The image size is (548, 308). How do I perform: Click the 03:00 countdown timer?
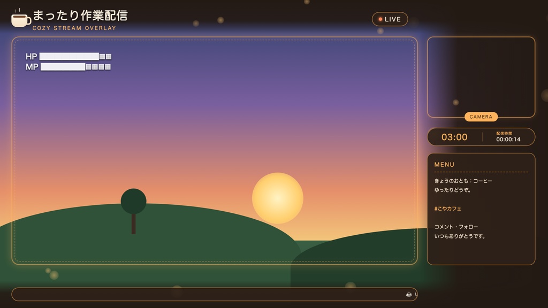[454, 137]
